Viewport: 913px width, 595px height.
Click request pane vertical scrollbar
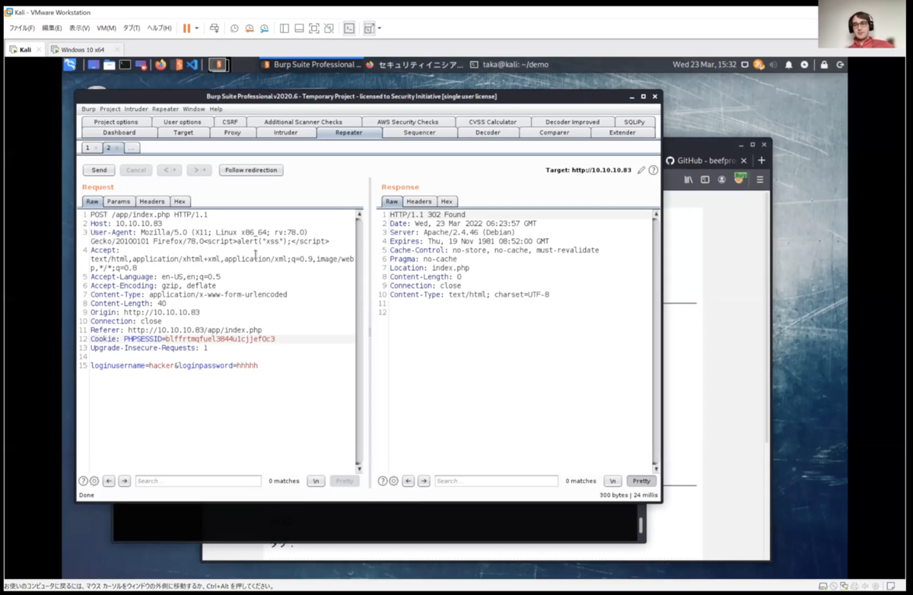[x=359, y=341]
